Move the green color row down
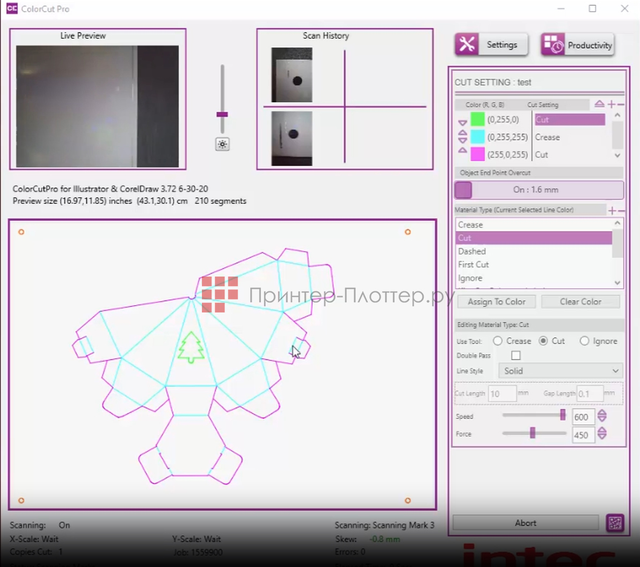Image resolution: width=640 pixels, height=567 pixels. (462, 123)
